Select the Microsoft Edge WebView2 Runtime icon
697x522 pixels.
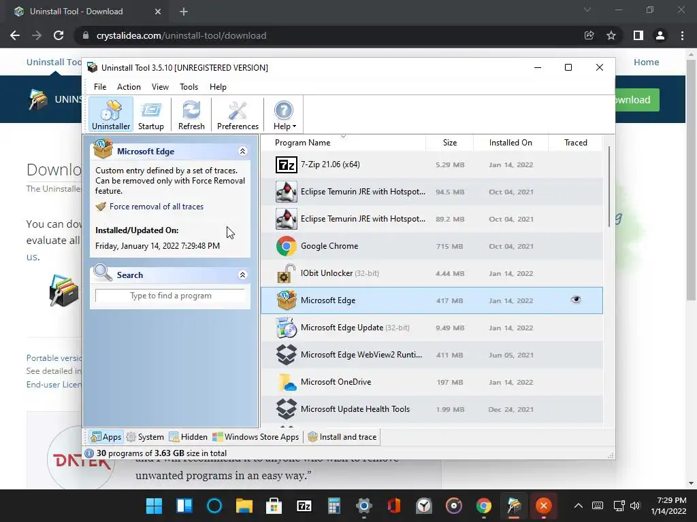[287, 355]
